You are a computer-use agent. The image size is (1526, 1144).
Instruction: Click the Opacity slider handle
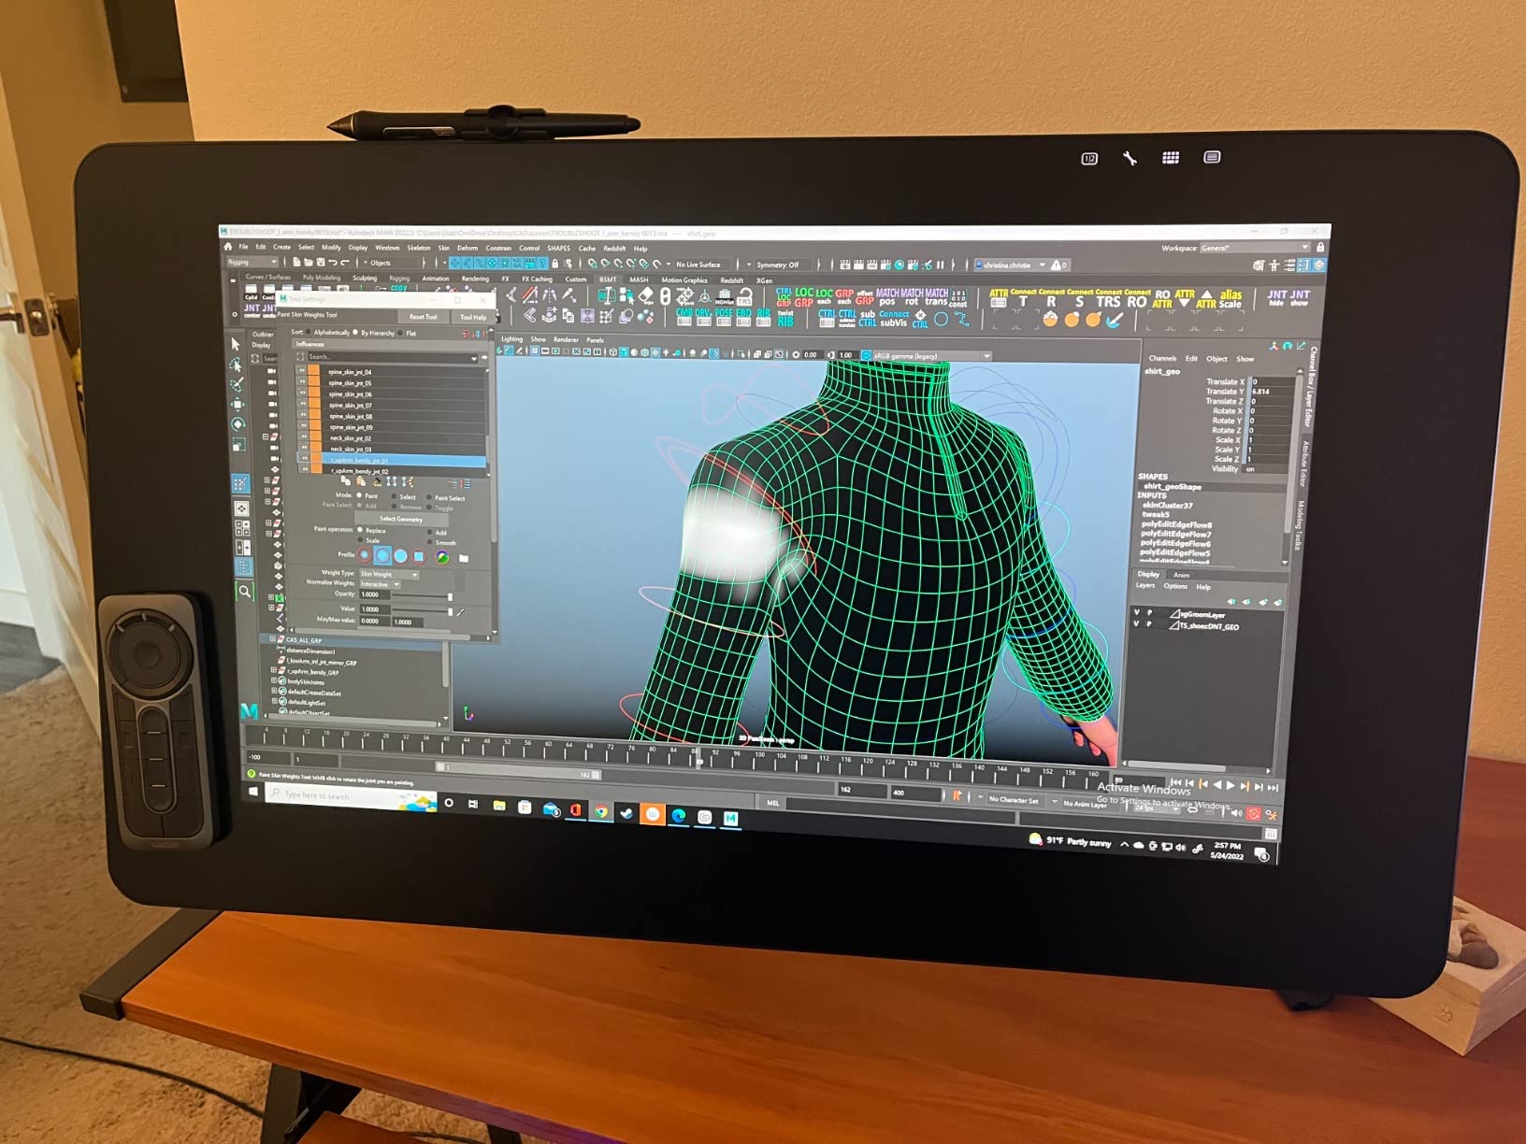[450, 595]
